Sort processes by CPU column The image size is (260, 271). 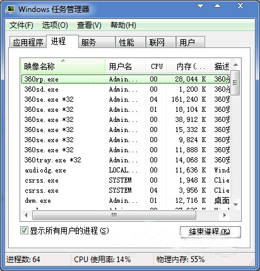[x=157, y=66]
